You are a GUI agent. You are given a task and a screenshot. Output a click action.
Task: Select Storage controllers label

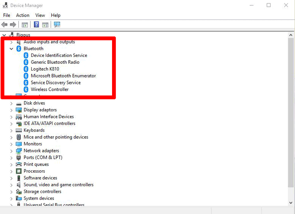click(x=43, y=191)
